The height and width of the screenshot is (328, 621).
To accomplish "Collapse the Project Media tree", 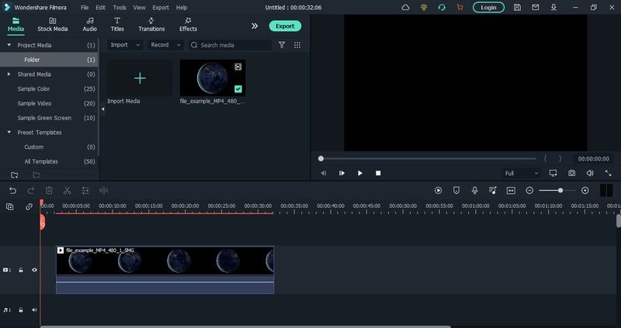I will point(9,45).
